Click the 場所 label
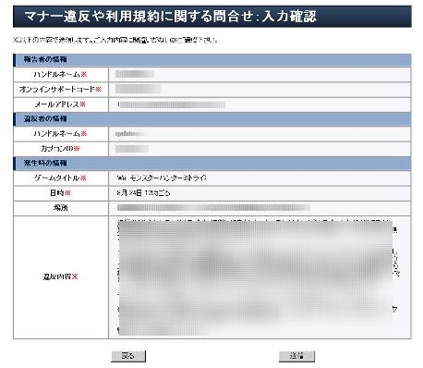 coord(60,208)
